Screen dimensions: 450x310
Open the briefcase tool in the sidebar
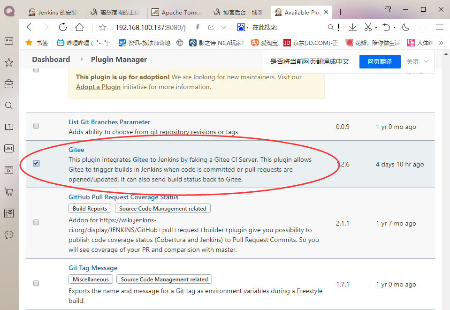coord(9,84)
